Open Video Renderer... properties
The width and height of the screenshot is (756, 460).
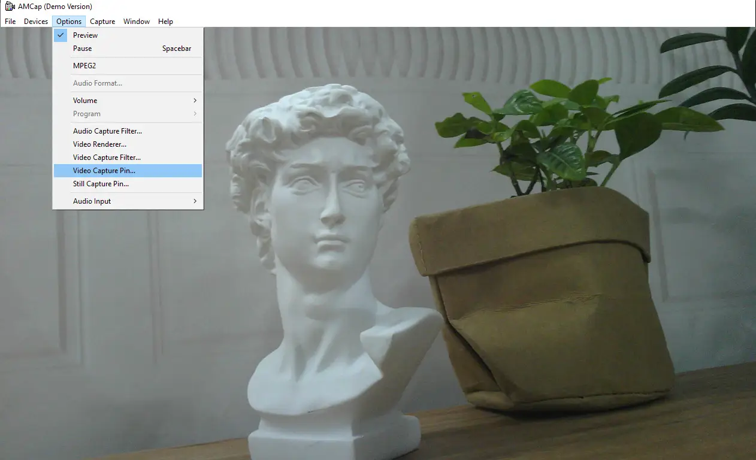99,144
